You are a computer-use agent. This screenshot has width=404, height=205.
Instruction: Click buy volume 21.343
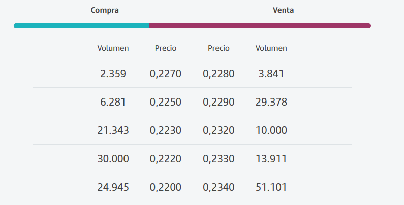(113, 130)
